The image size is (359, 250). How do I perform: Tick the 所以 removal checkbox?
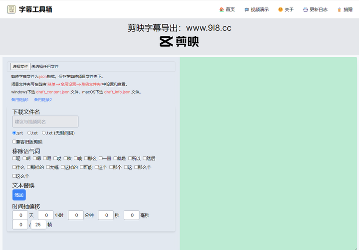click(130, 158)
